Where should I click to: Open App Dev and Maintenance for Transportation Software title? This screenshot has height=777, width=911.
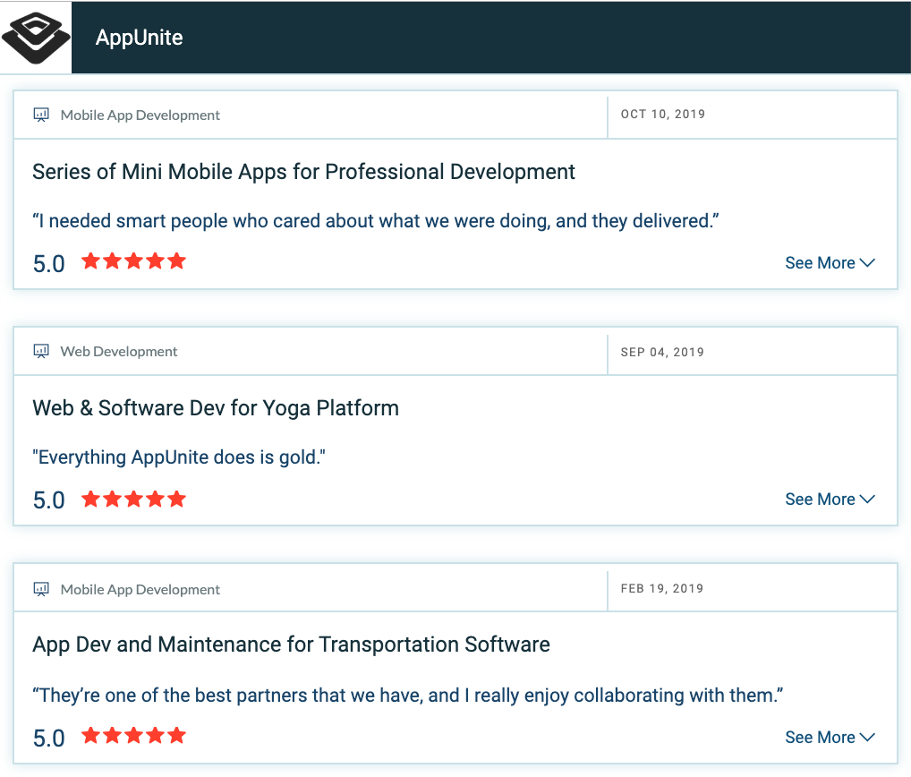point(291,645)
